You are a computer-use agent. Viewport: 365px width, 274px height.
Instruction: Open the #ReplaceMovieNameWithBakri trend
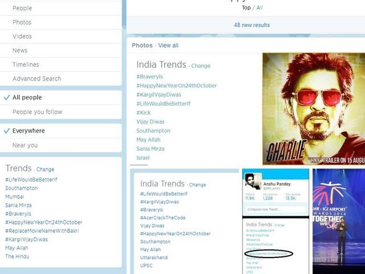(x=42, y=231)
